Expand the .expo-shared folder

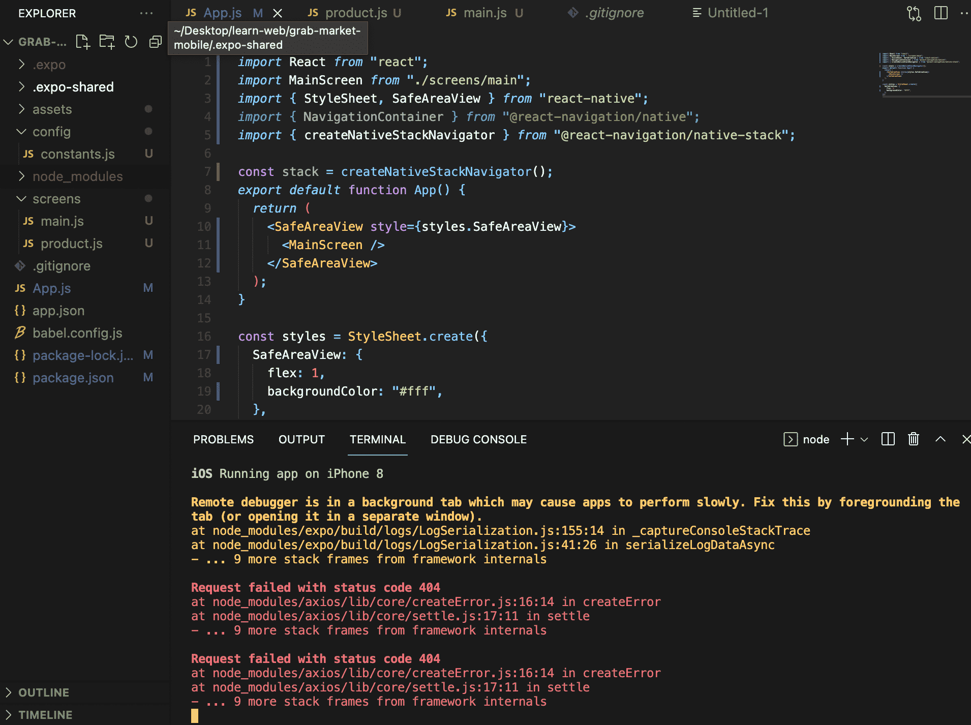(73, 87)
